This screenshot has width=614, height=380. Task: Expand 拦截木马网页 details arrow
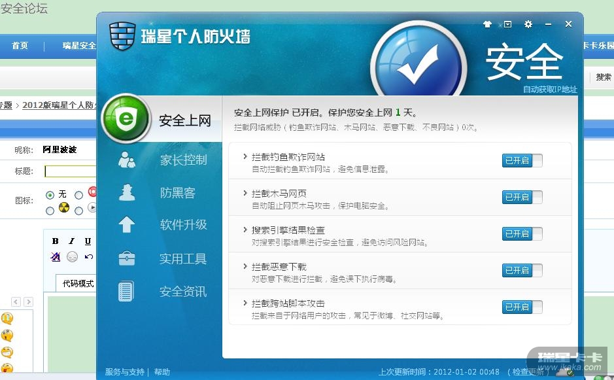click(x=245, y=193)
